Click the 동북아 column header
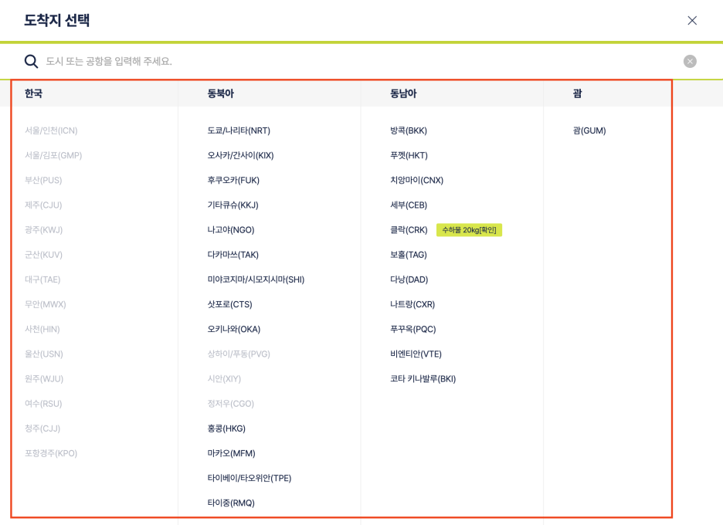 220,93
